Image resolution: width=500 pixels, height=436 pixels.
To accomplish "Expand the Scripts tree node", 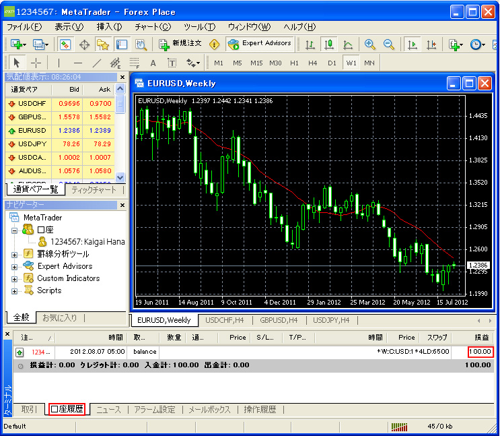I will coord(14,291).
